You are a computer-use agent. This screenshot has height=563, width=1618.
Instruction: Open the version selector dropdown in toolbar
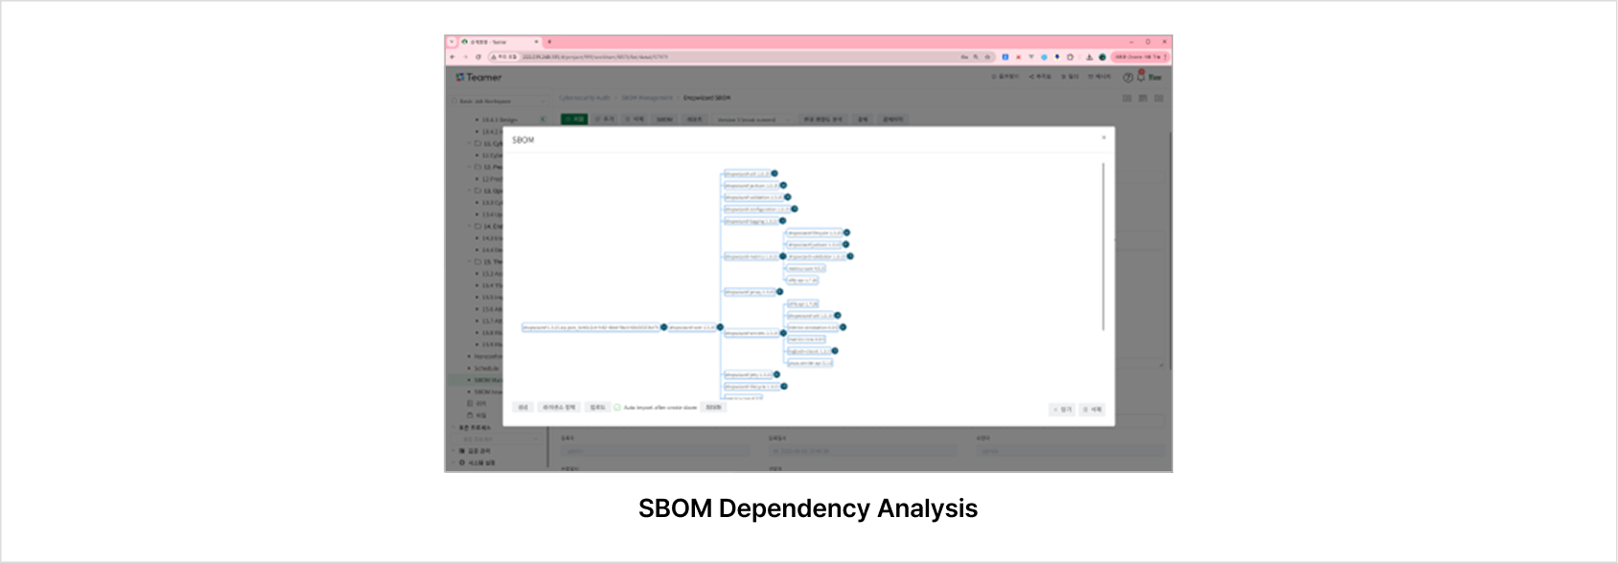tap(752, 120)
